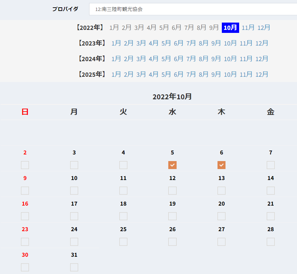Screen dimensions: 297x274
Task: Open 2025年 3月 calendar
Action: (x=141, y=74)
